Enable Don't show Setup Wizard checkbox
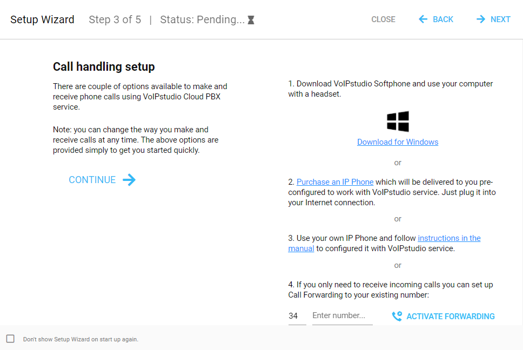 tap(10, 339)
